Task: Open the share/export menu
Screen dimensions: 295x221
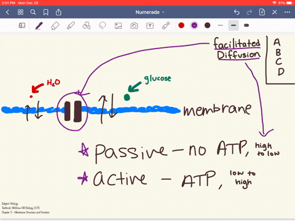Action: [x=58, y=12]
